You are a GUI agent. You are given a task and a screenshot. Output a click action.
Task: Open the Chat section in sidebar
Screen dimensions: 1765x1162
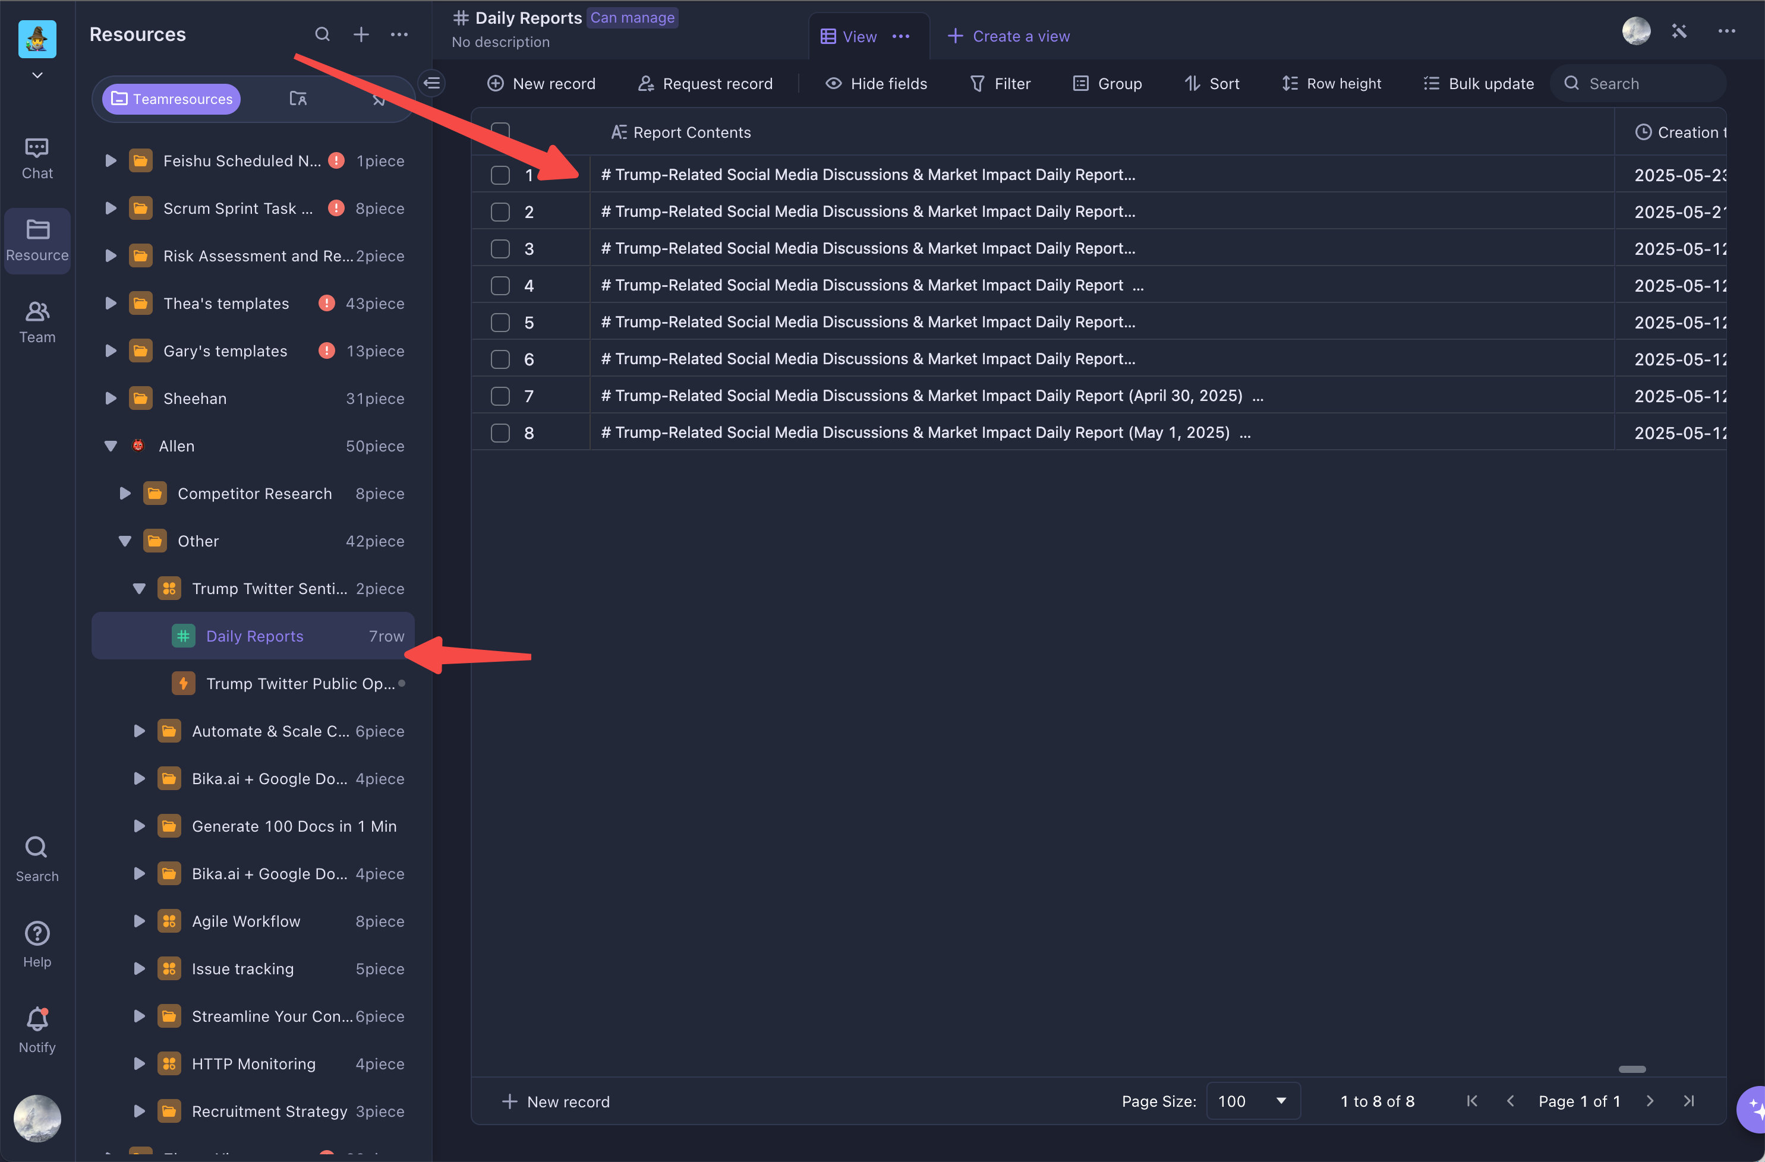37,159
